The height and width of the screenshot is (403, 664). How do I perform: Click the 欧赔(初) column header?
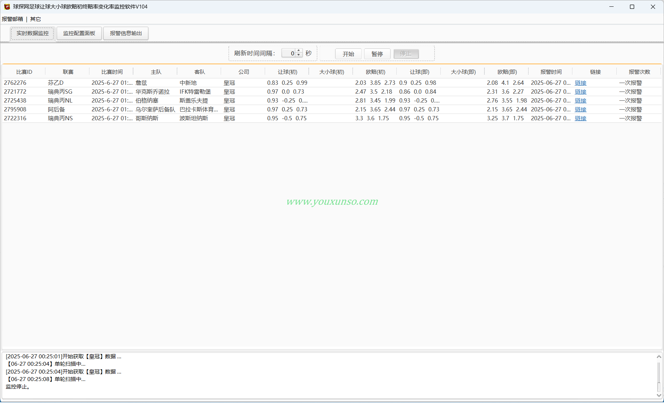pyautogui.click(x=375, y=72)
